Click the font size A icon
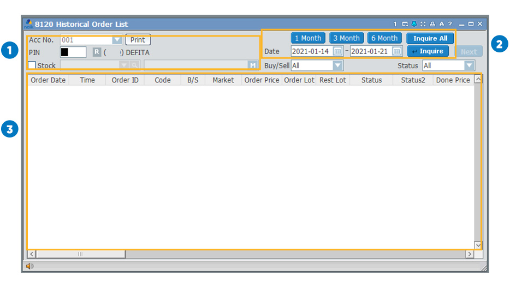The width and height of the screenshot is (510, 287). 441,24
